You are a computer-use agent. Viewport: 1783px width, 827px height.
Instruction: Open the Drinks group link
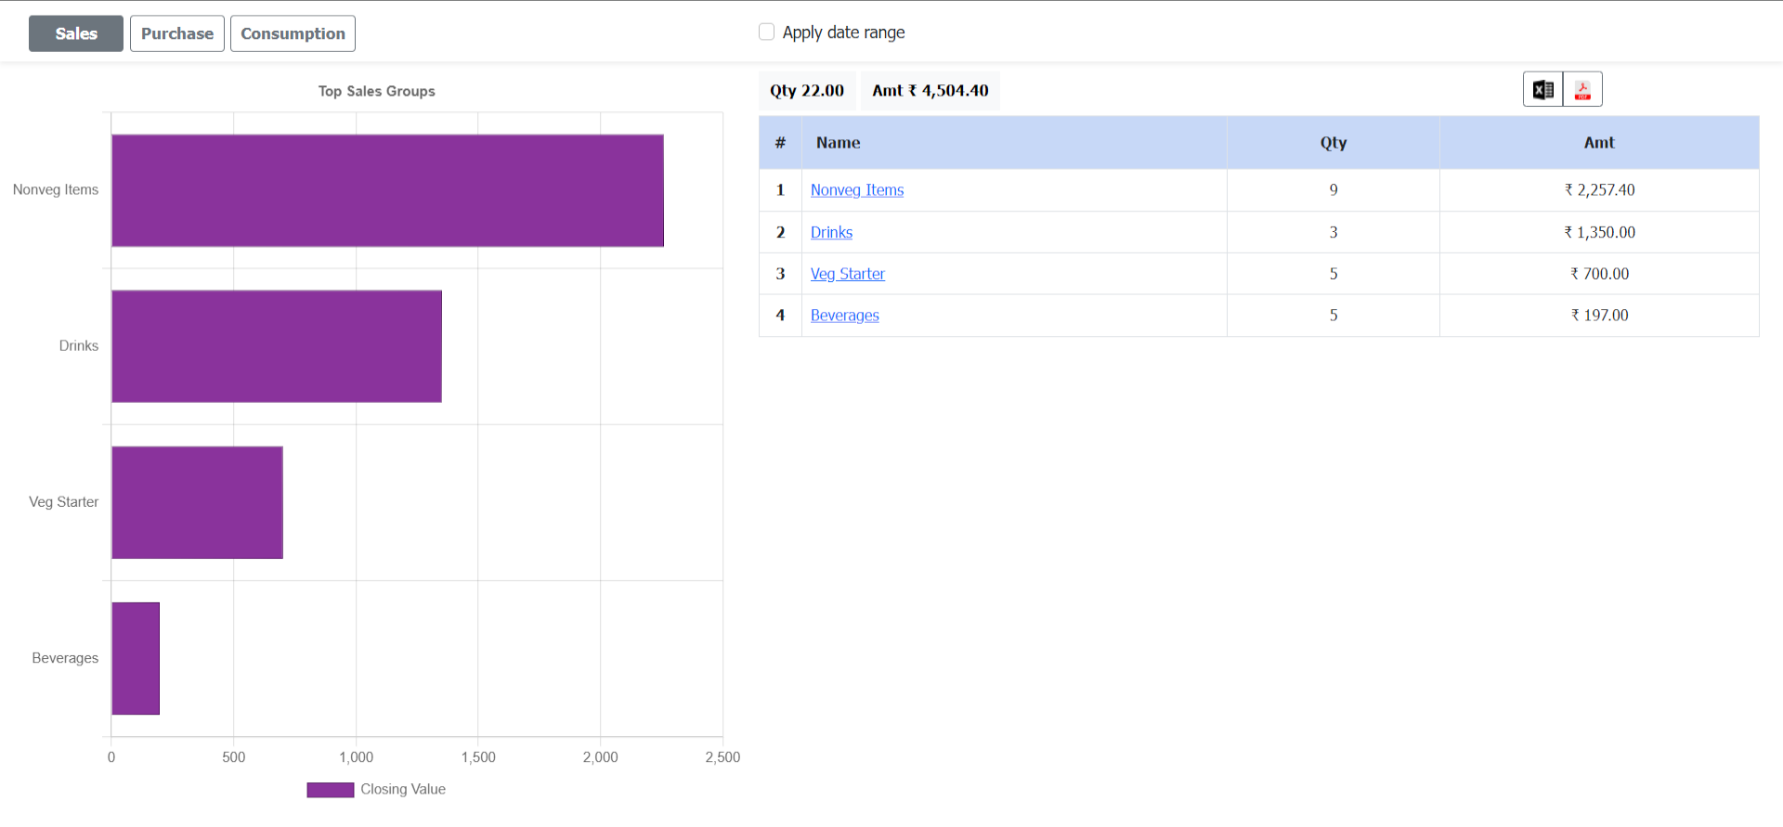(x=831, y=232)
